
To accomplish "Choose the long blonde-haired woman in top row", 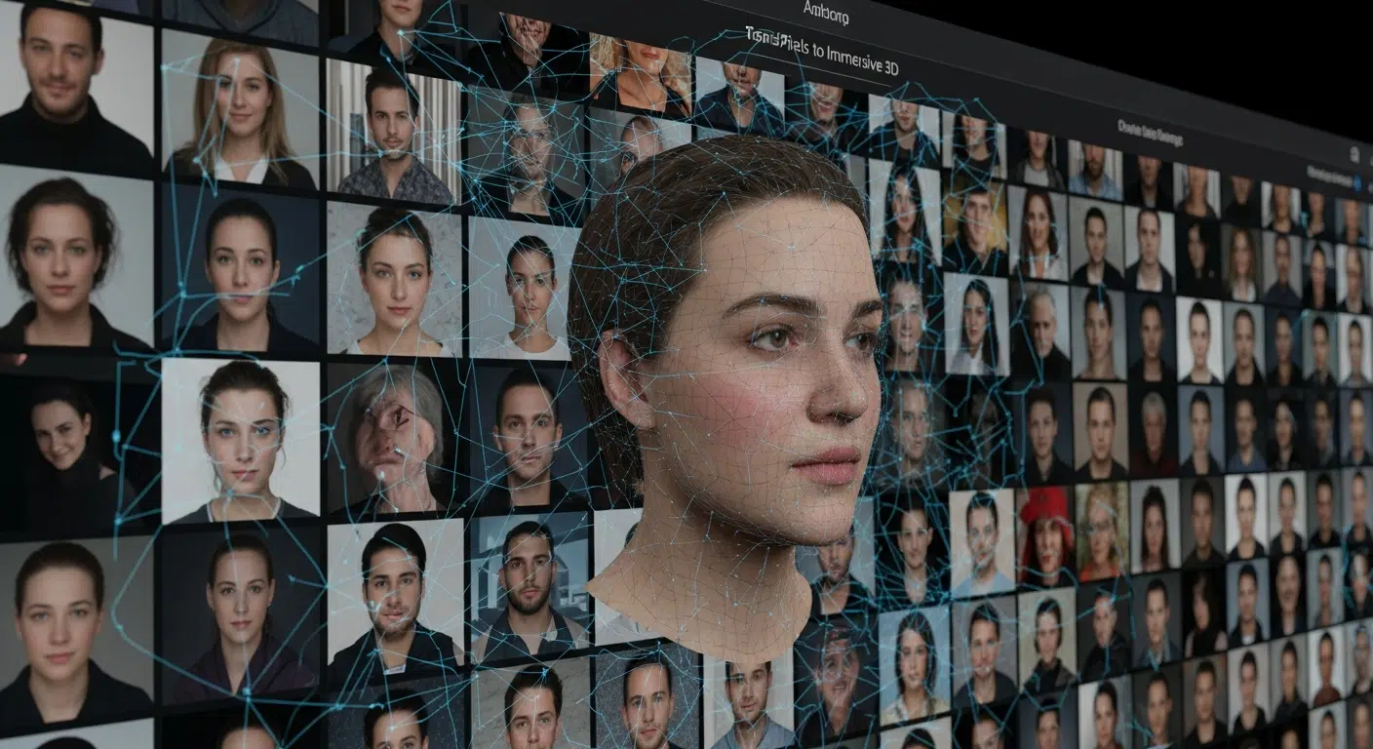I will click(237, 107).
